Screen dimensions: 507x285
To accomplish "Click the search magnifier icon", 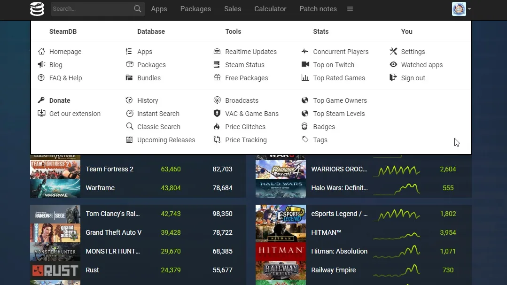I will [x=137, y=9].
